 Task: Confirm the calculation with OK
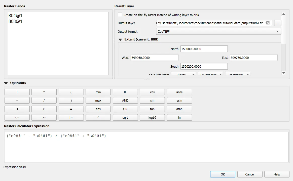pyautogui.click(x=223, y=174)
